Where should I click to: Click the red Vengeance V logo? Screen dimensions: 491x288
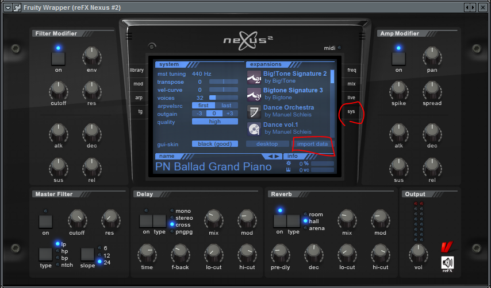pyautogui.click(x=447, y=247)
